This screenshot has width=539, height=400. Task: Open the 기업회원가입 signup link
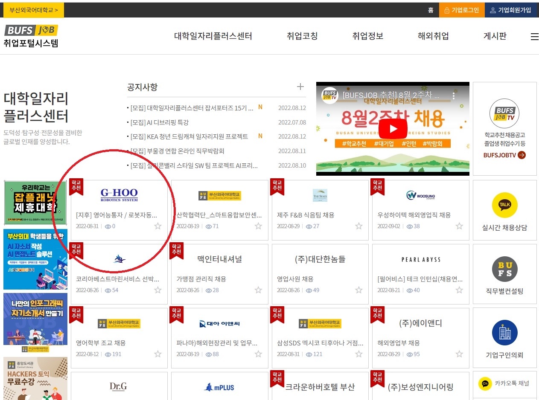tap(511, 10)
